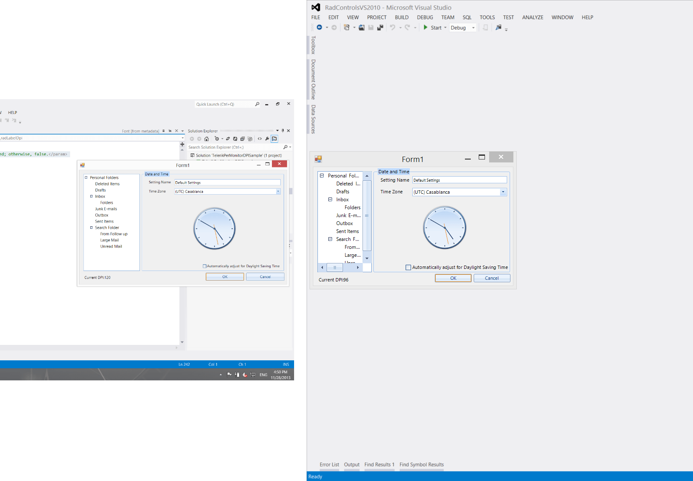Open Time Zone dropdown in DPI:96 Form1
The image size is (693, 481).
[x=503, y=192]
